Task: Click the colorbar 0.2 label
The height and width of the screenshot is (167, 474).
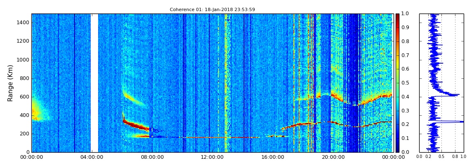Action: point(404,125)
